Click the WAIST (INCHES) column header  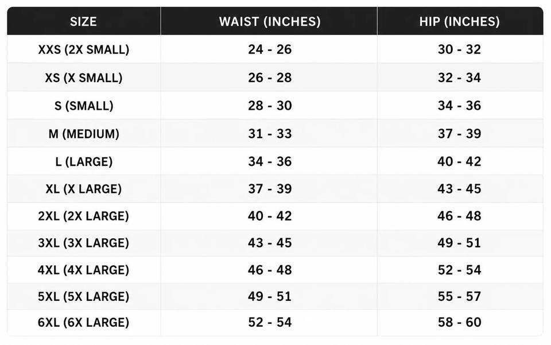(x=270, y=21)
